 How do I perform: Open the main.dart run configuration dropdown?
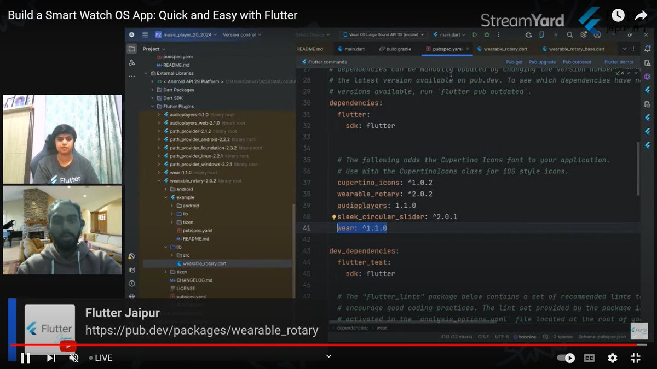tap(450, 34)
